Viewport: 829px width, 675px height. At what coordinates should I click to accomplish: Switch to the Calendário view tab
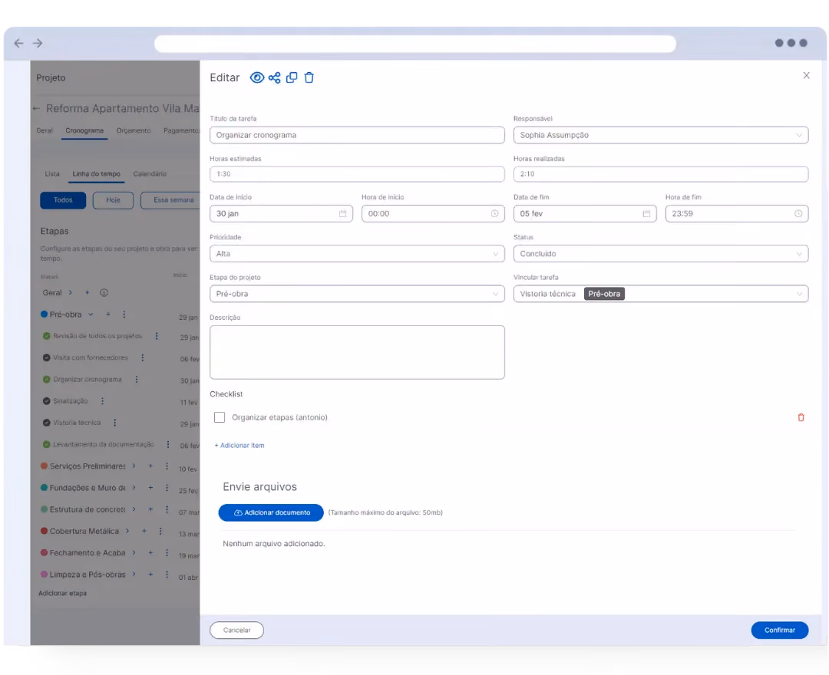[150, 174]
